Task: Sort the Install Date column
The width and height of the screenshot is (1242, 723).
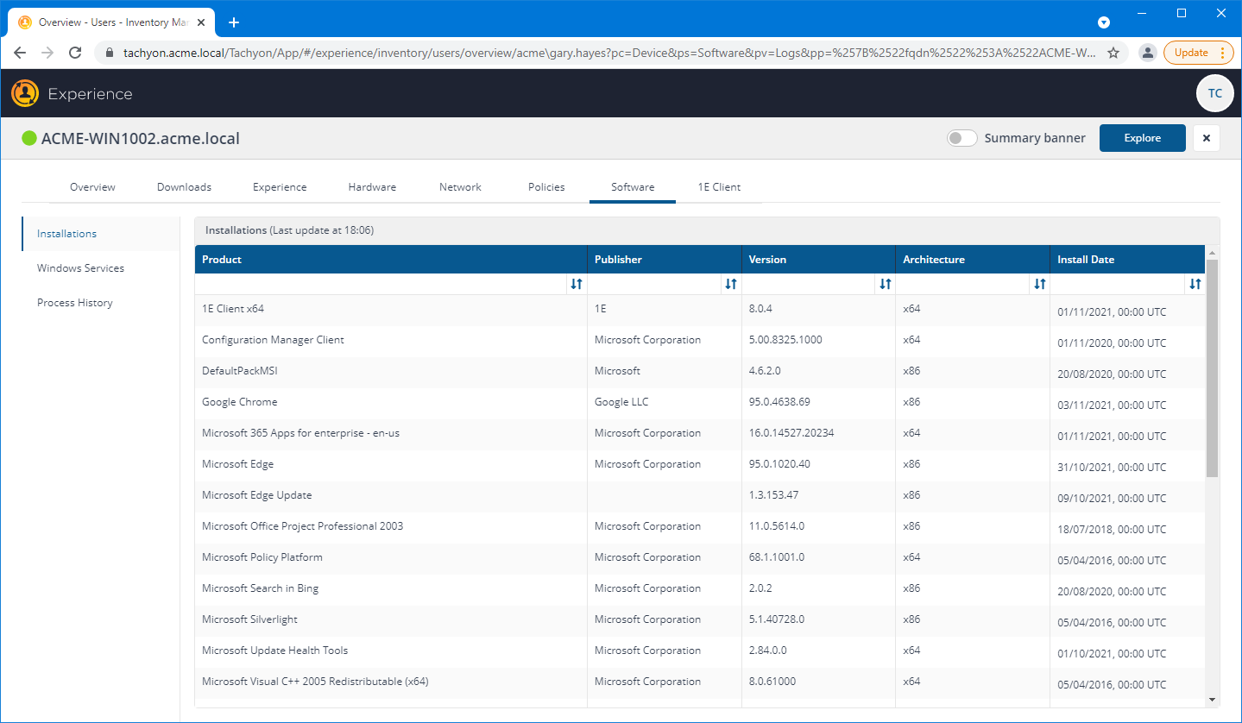Action: click(x=1195, y=284)
